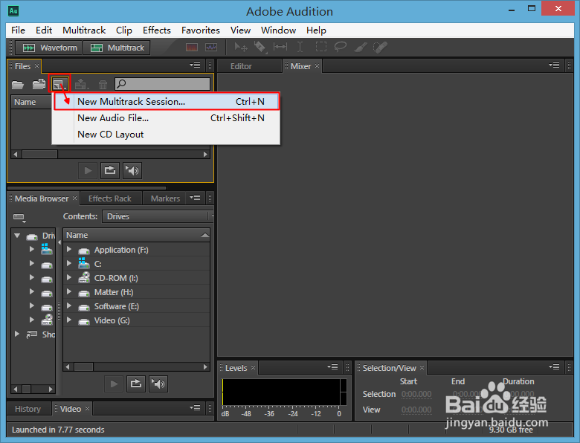Screen dimensions: 580x443
Task: Play preview in Media Browser panel
Action: pyautogui.click(x=114, y=384)
